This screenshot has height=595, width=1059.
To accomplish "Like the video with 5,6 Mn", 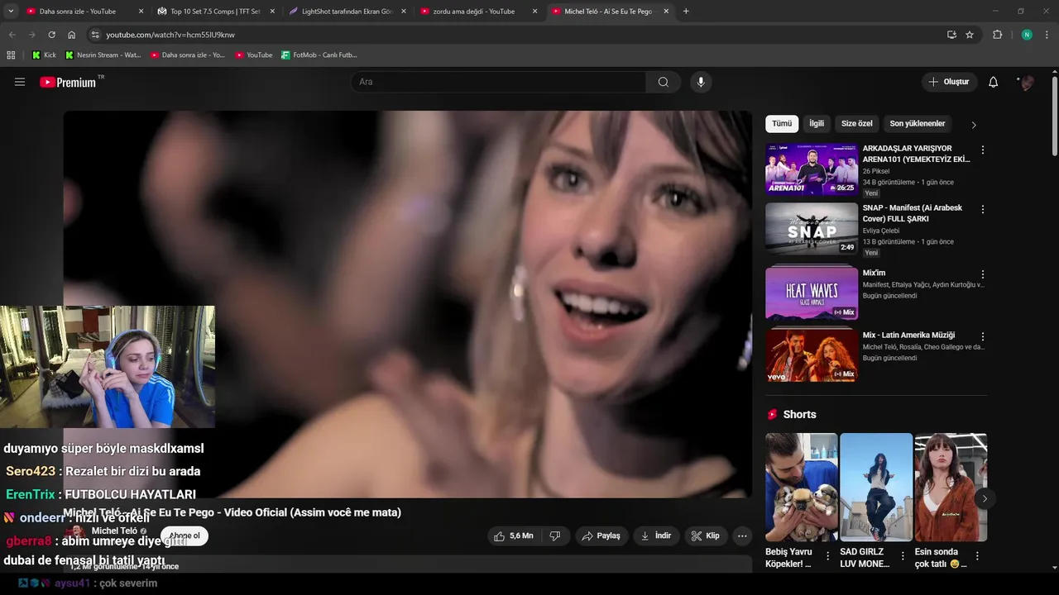I will coord(513,535).
